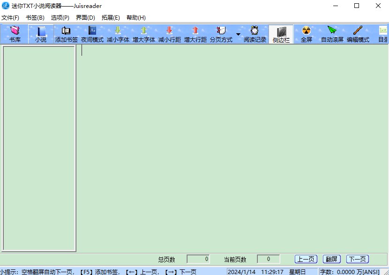Open the 界面(D) menu
389x275 pixels.
tap(85, 18)
